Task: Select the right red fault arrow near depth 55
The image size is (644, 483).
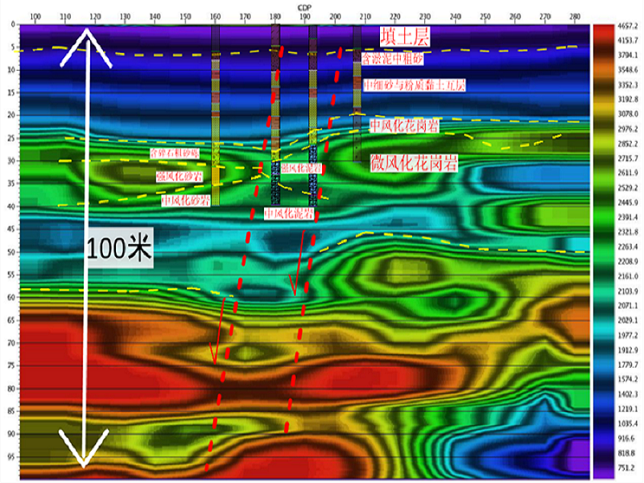Action: [x=298, y=264]
